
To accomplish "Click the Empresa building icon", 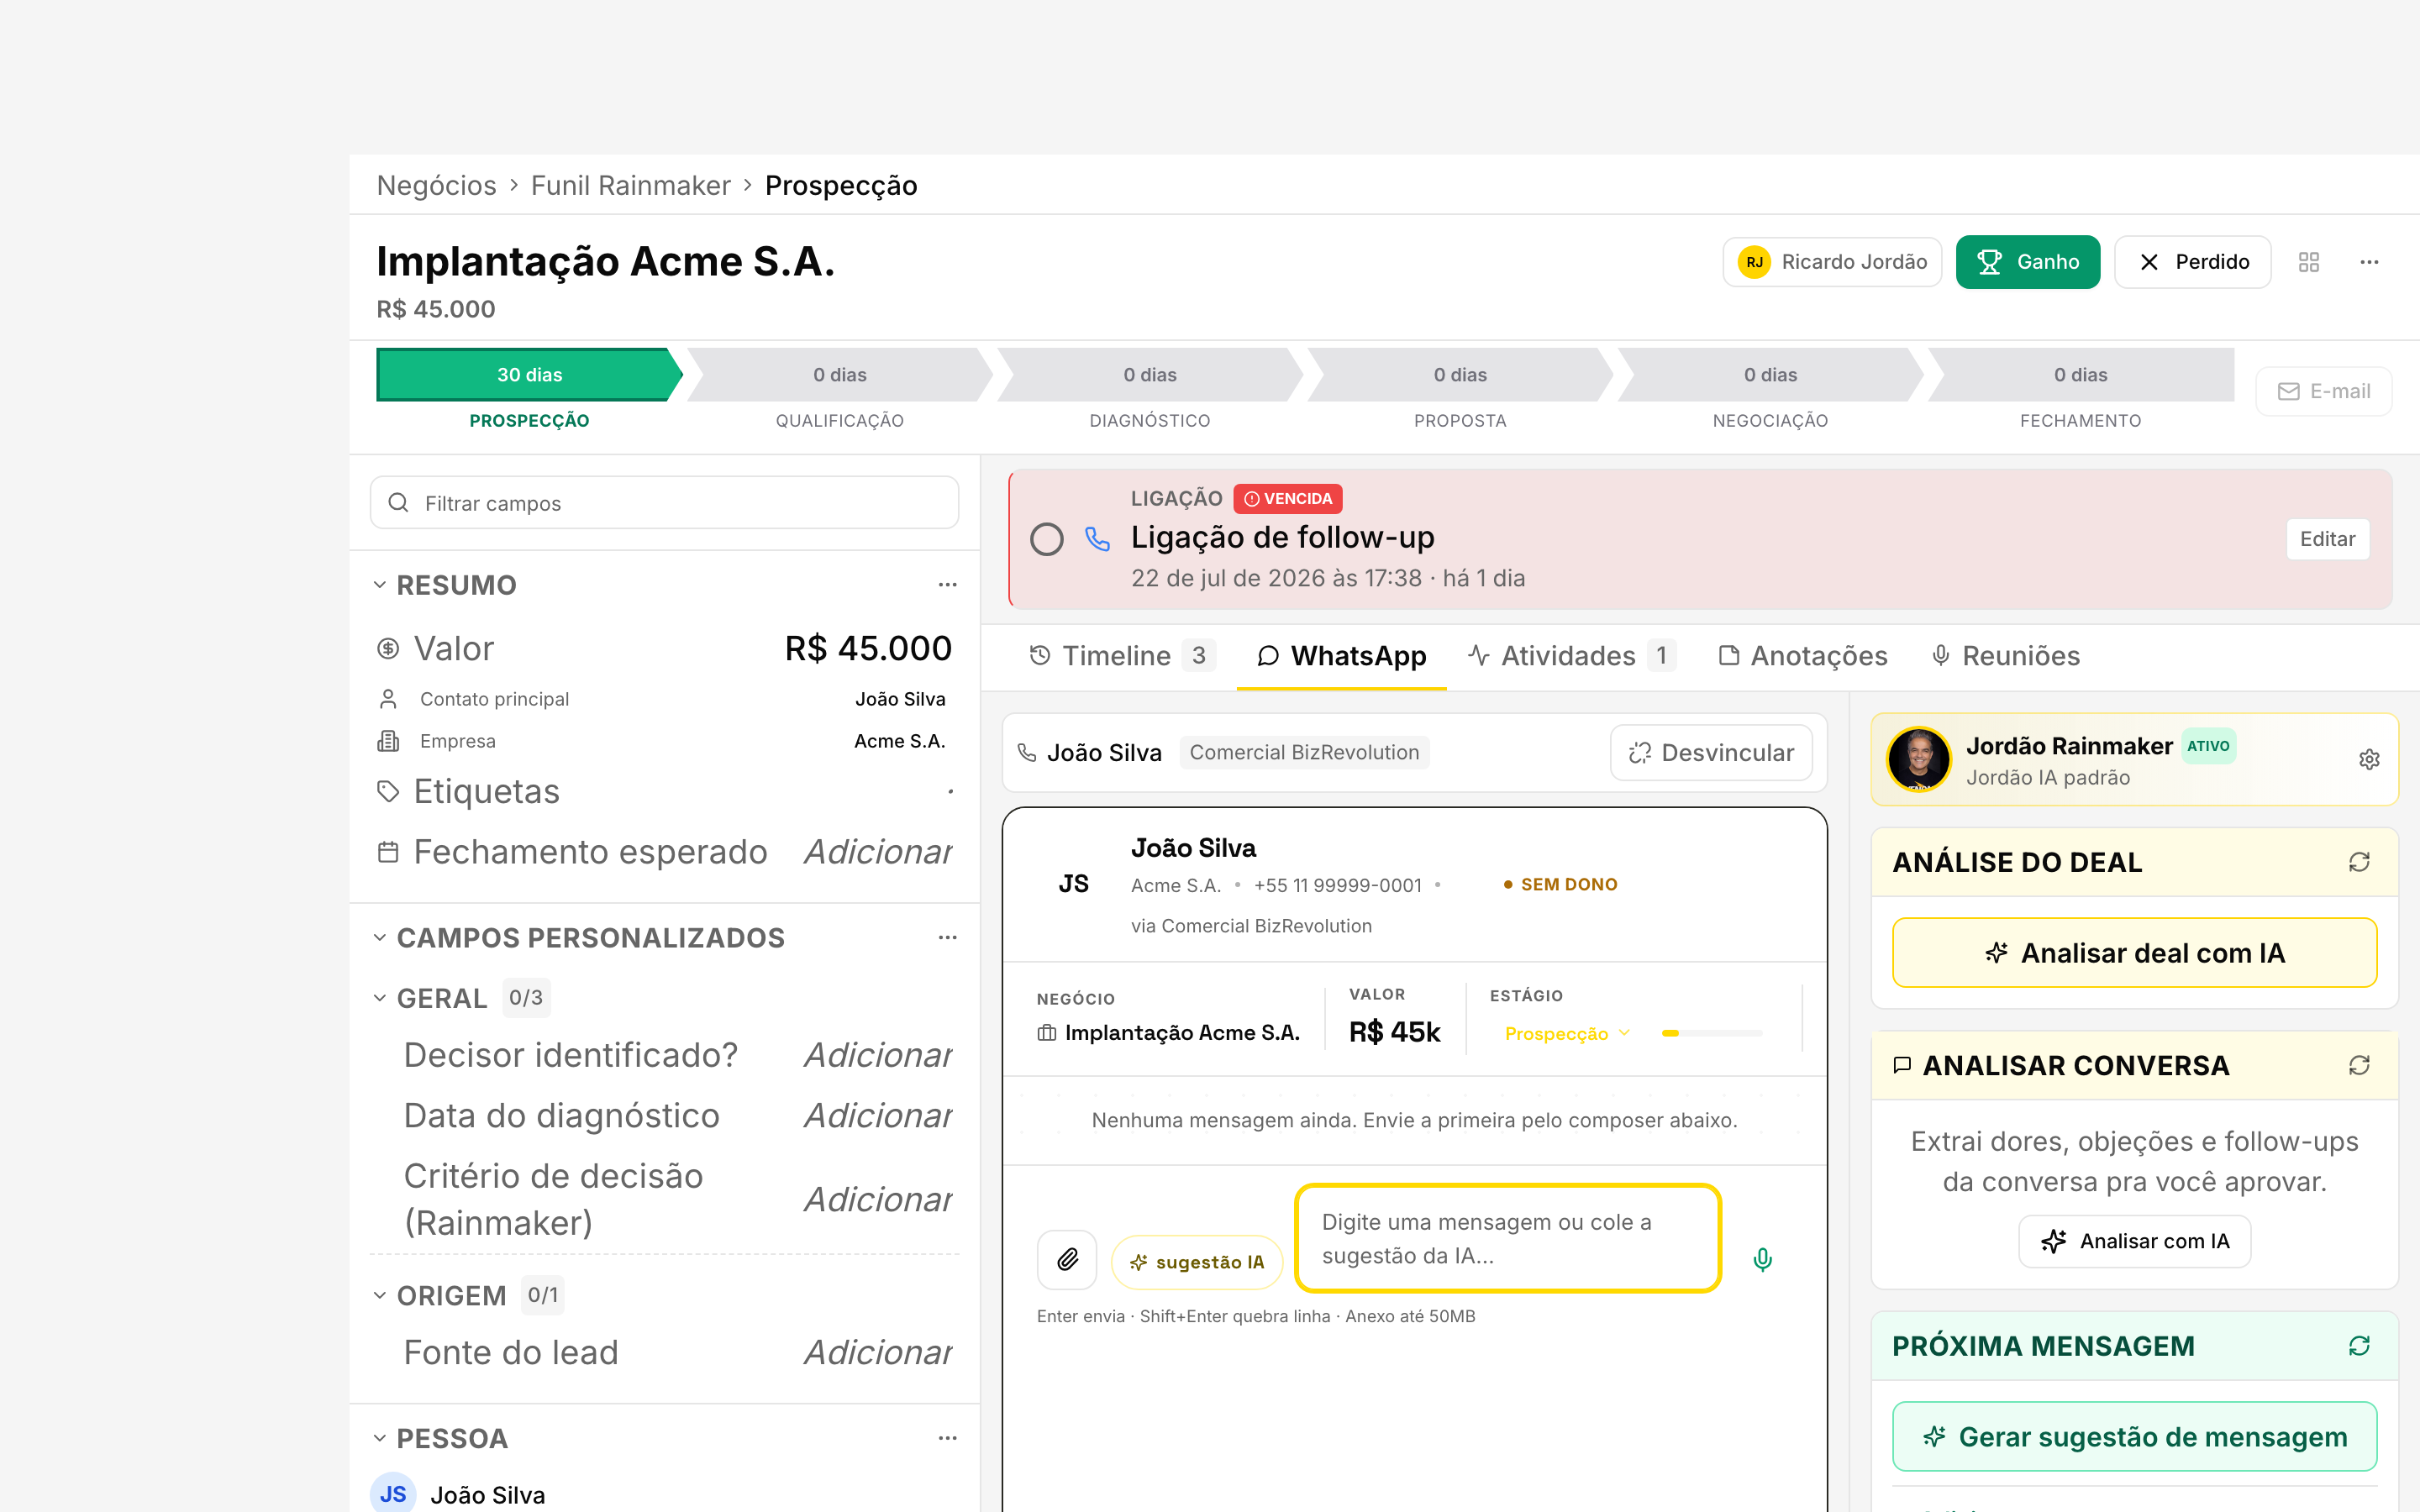I will [x=388, y=741].
